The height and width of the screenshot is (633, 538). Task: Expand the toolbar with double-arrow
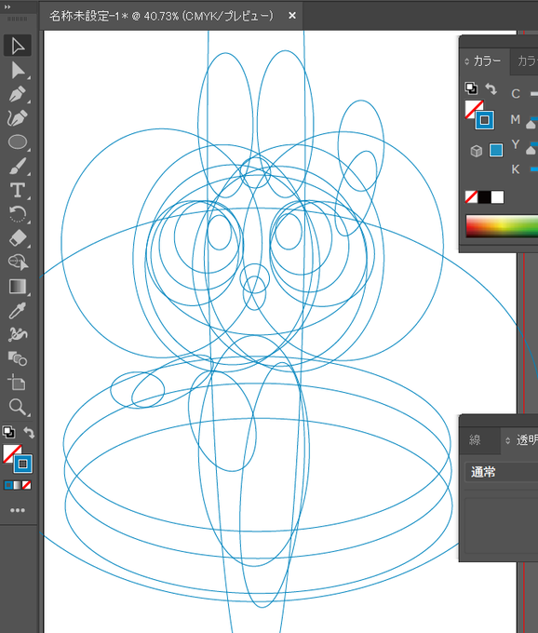pyautogui.click(x=7, y=7)
